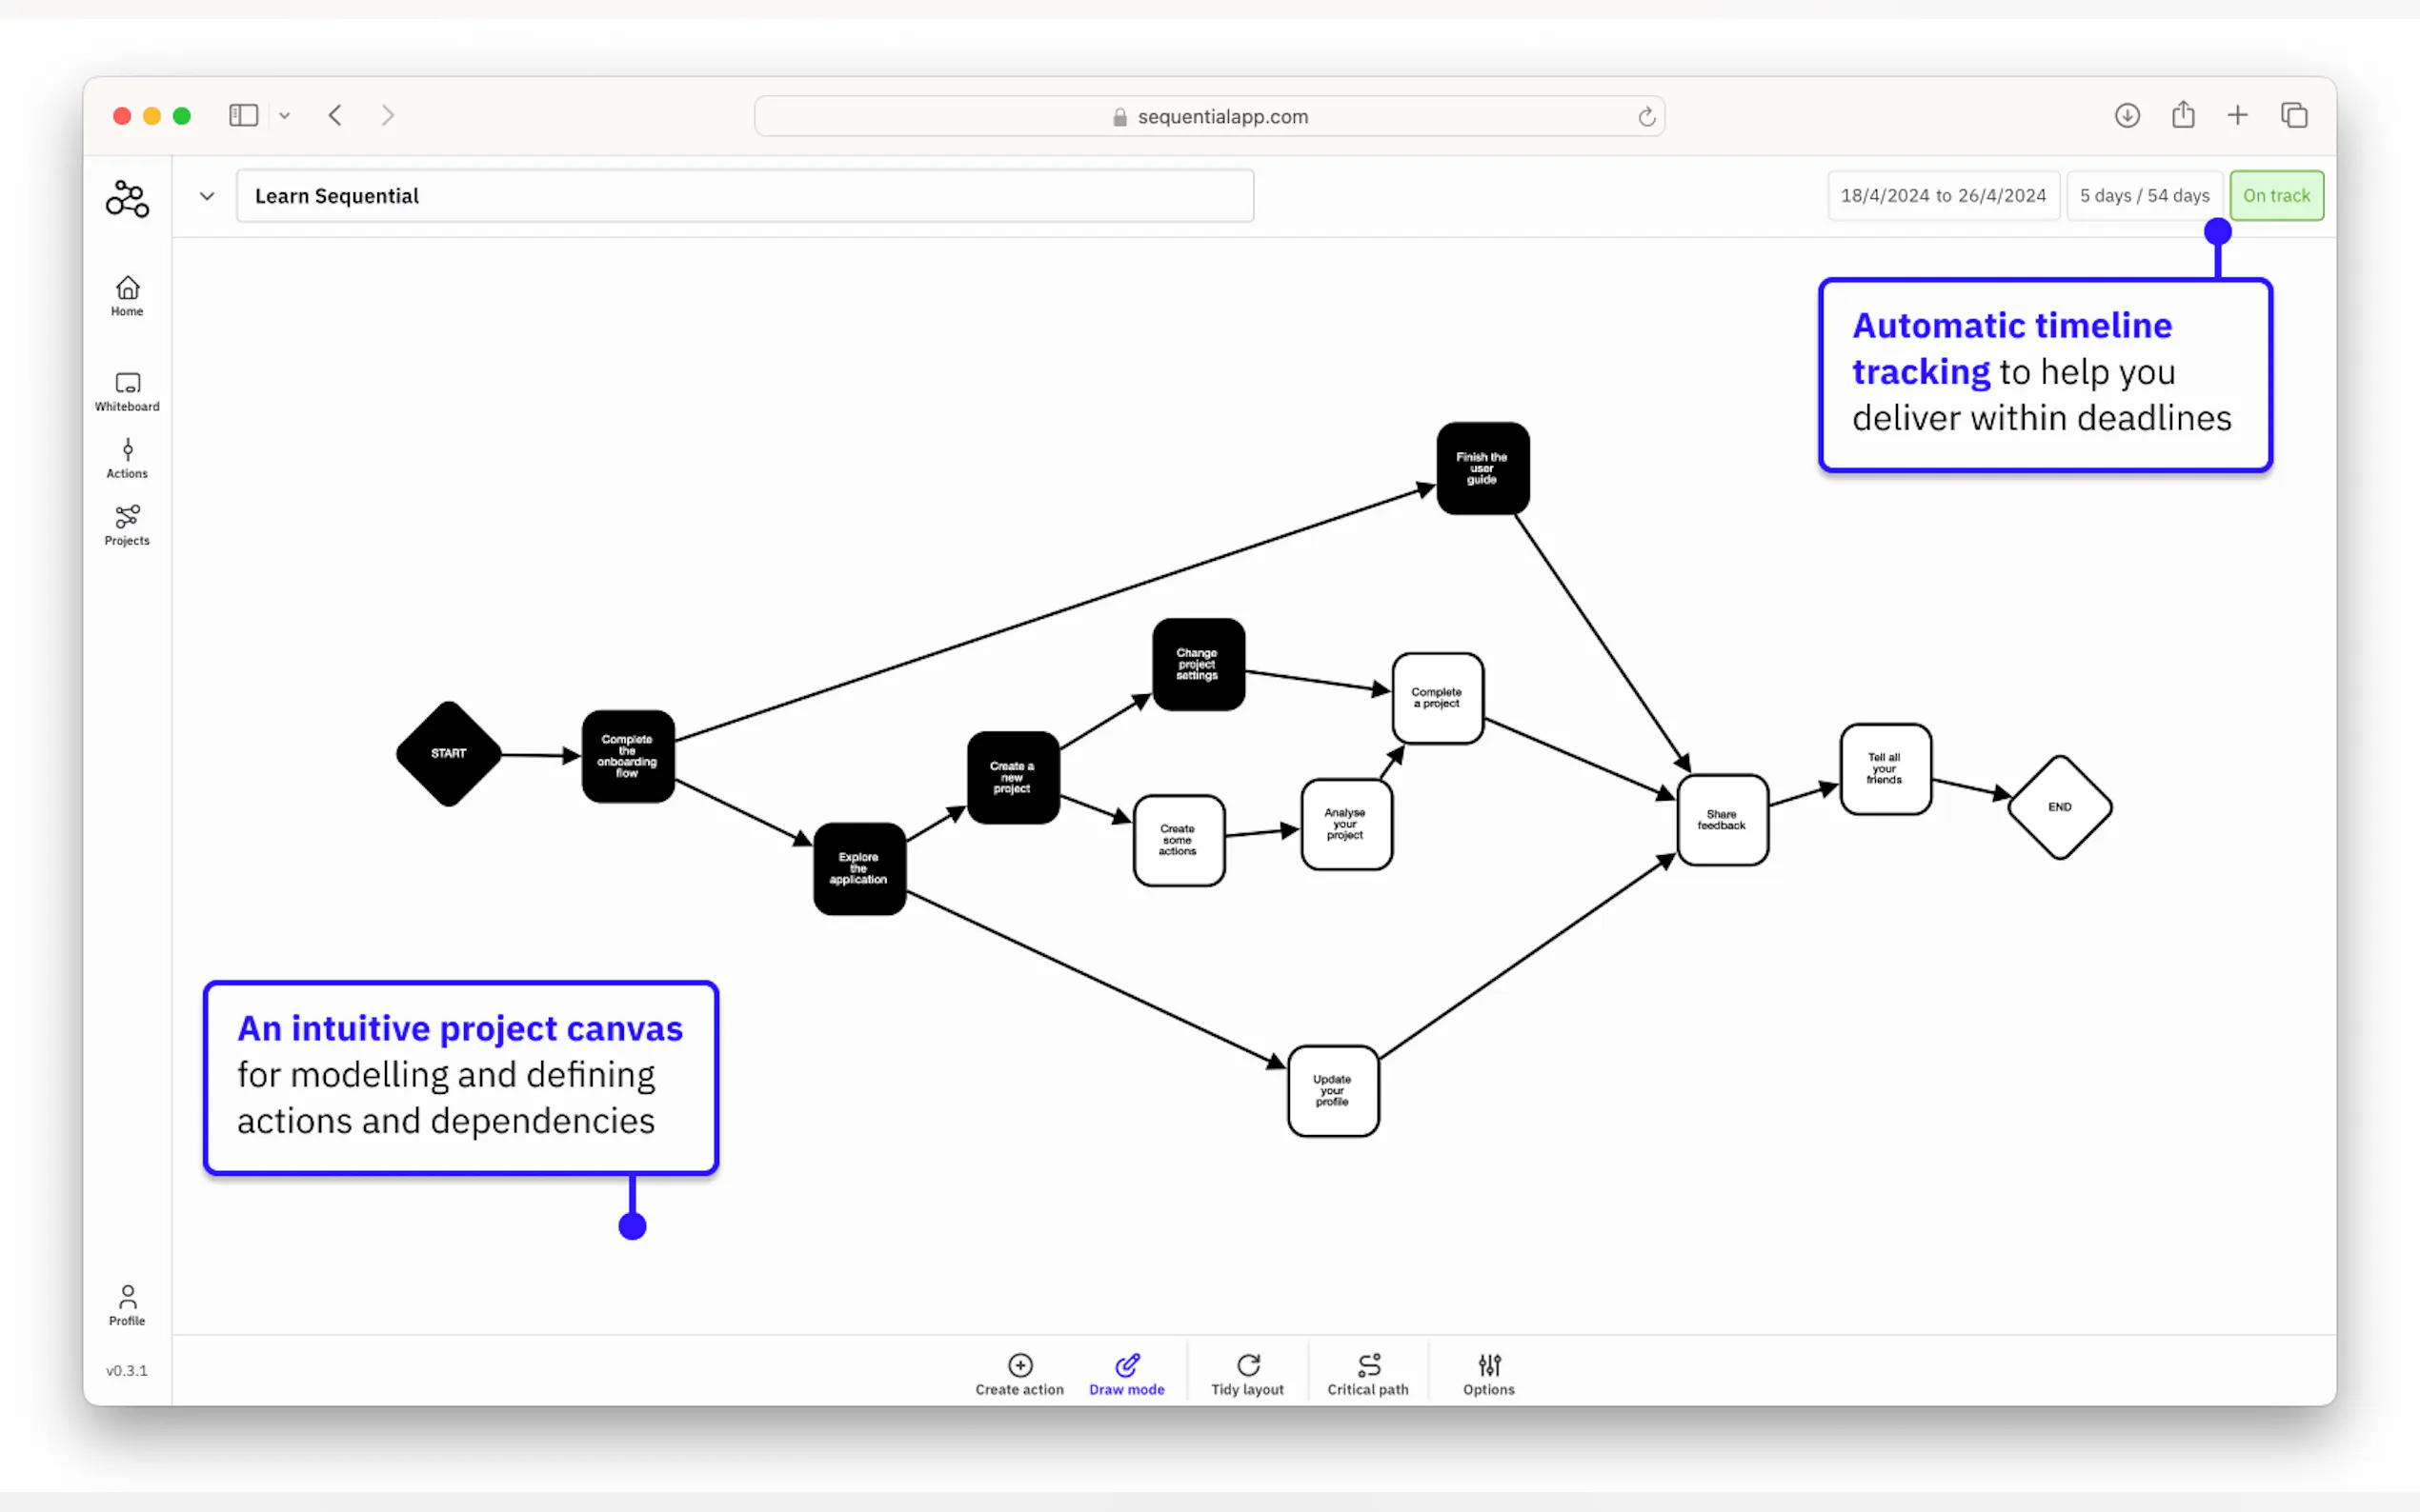Open the 18/4/2024 to 26/4/2024 date range

(1943, 196)
